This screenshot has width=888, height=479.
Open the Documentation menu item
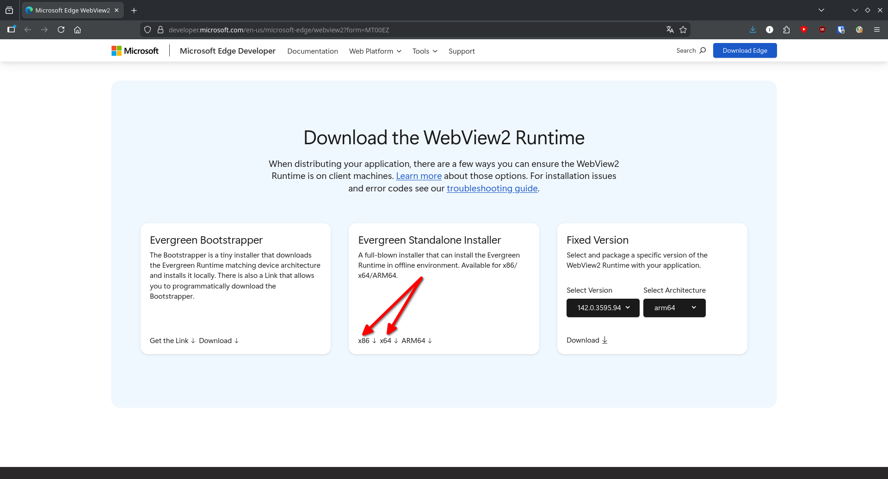[313, 51]
